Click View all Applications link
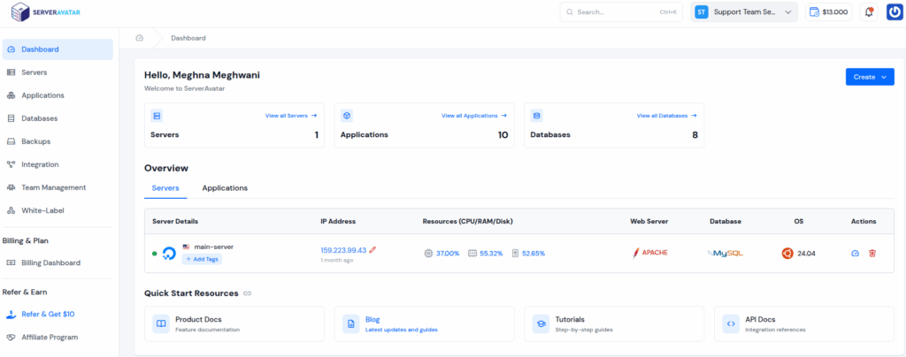This screenshot has width=906, height=357. [474, 116]
